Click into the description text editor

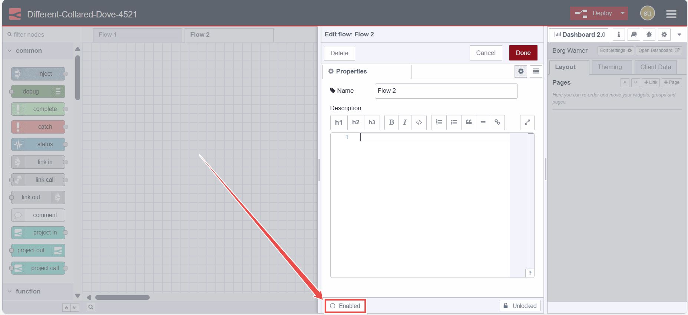432,205
